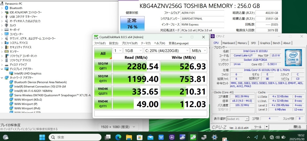Click the location tray icon
307x141 pixels.
[256, 137]
